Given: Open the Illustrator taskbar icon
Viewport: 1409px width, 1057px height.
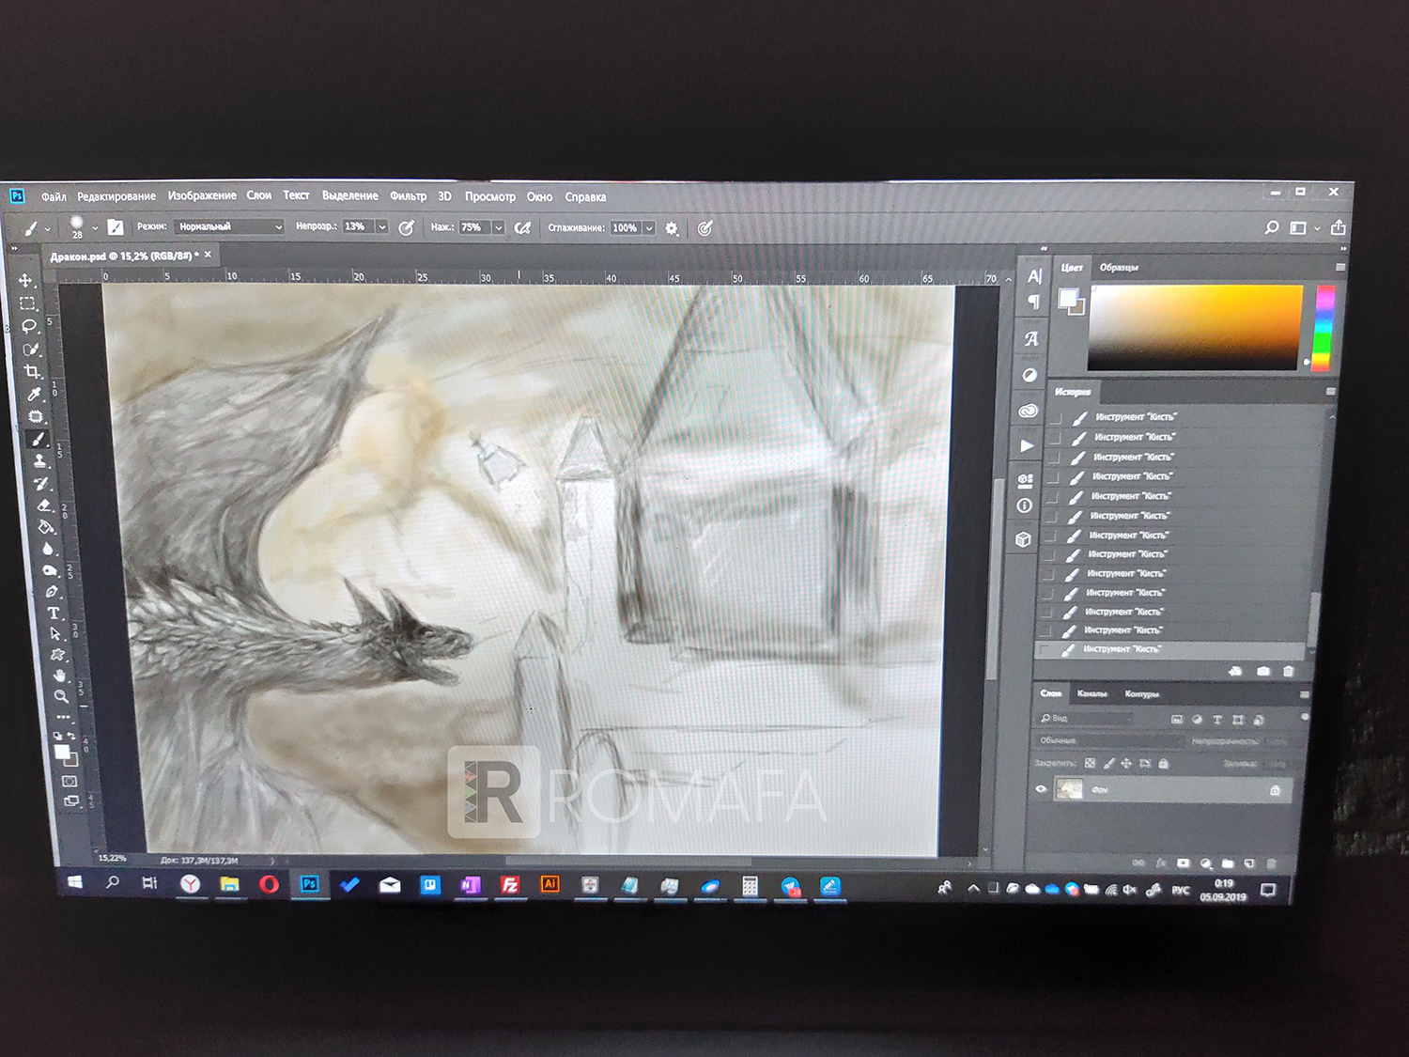Looking at the screenshot, I should [x=550, y=884].
